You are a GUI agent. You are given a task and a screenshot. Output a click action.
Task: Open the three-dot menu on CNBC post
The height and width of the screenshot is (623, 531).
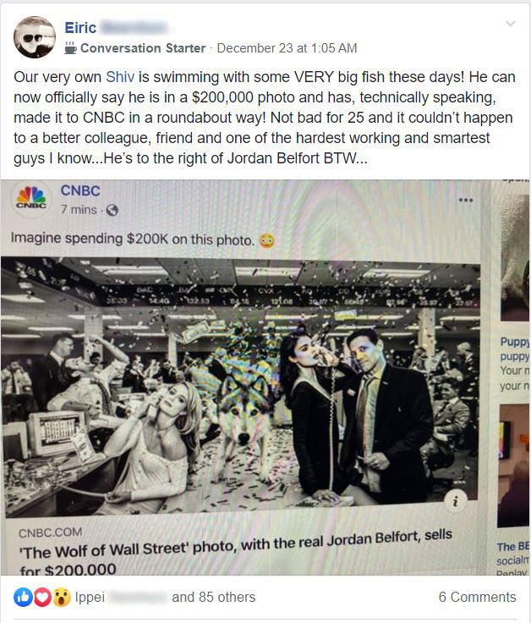point(466,200)
